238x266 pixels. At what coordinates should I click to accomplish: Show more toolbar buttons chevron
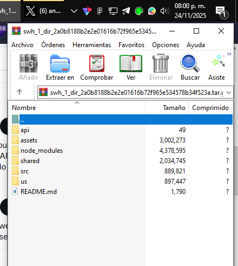229,54
